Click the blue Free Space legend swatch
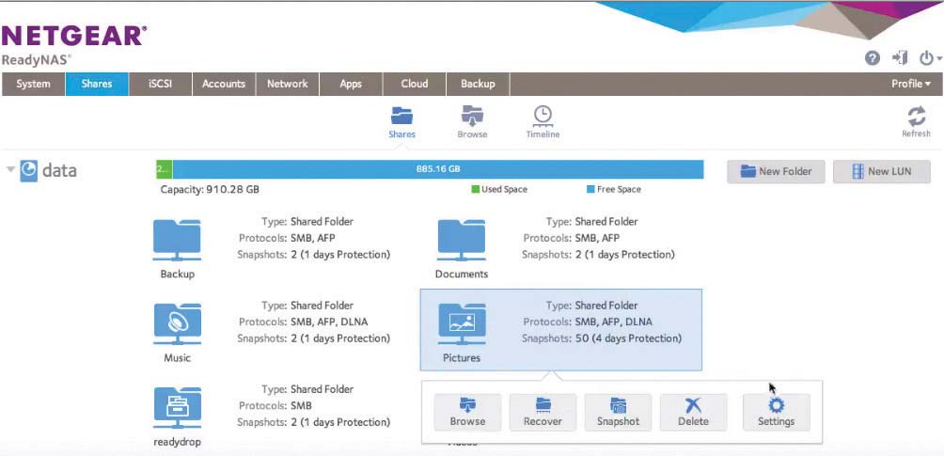 point(590,189)
